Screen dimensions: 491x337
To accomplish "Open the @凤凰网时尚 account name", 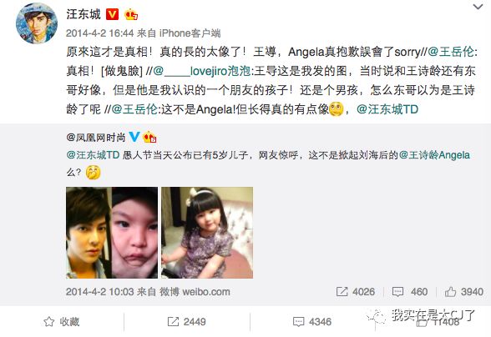I will tap(95, 137).
